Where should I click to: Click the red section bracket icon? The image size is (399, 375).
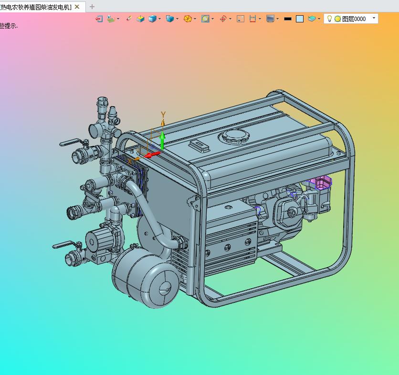click(x=252, y=19)
